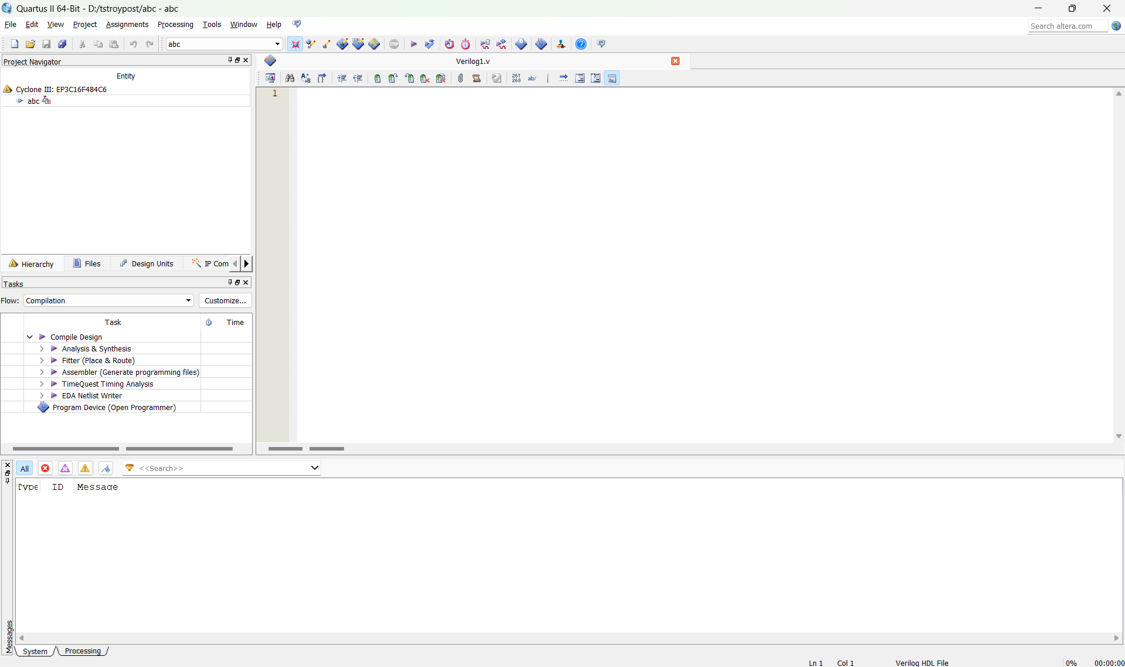Jump to next bookmark icon
This screenshot has height=667, width=1125.
[393, 78]
